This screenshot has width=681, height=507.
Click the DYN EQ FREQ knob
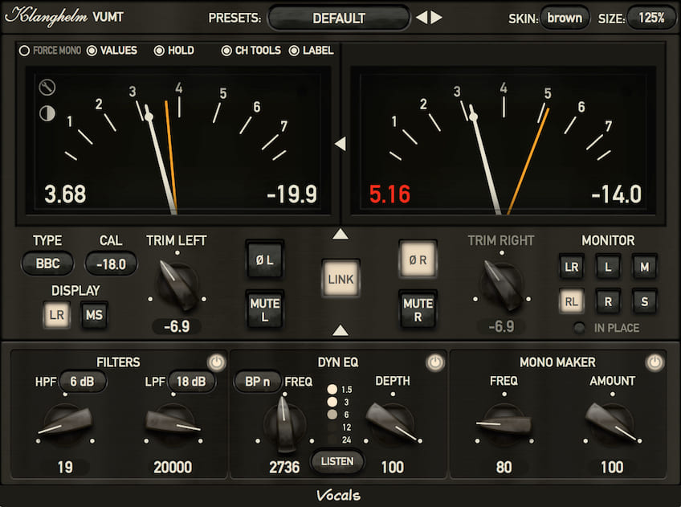click(x=284, y=424)
